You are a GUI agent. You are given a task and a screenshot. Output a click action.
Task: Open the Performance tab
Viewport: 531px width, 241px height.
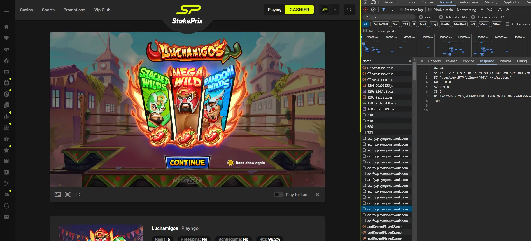[469, 2]
